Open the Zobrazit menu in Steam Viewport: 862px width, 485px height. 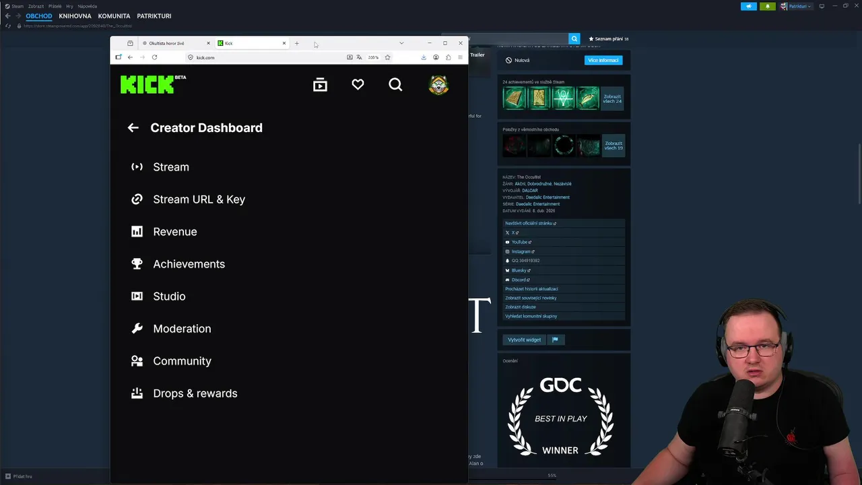click(x=36, y=6)
